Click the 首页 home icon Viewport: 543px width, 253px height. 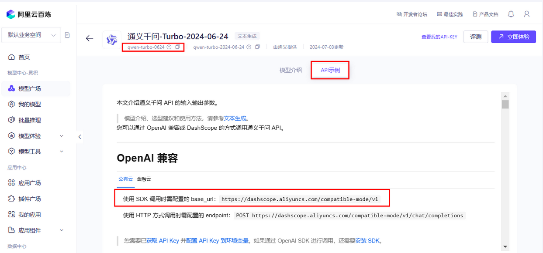11,57
